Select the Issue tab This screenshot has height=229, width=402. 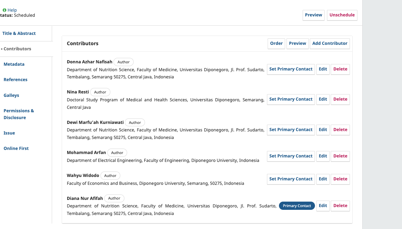point(9,133)
